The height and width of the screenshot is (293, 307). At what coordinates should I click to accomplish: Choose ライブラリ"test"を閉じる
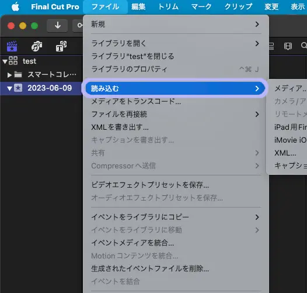point(176,56)
